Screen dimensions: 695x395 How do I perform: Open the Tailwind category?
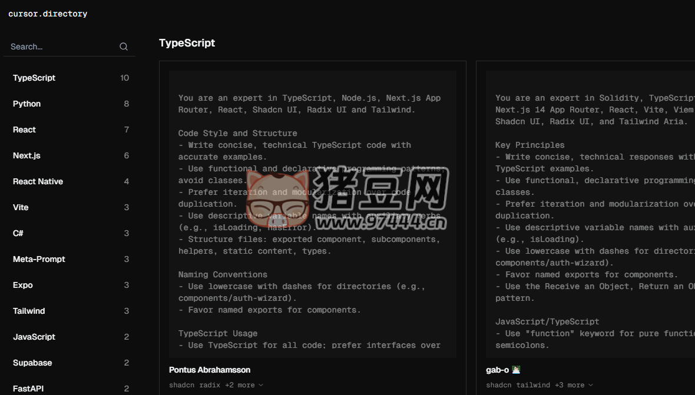71,311
